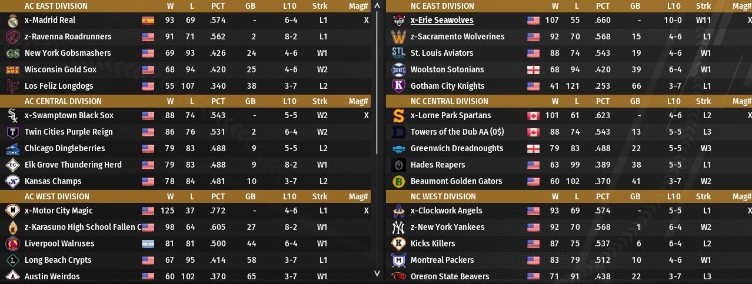Click the Lorne Park Spartans logo
The image size is (752, 284).
coord(398,116)
